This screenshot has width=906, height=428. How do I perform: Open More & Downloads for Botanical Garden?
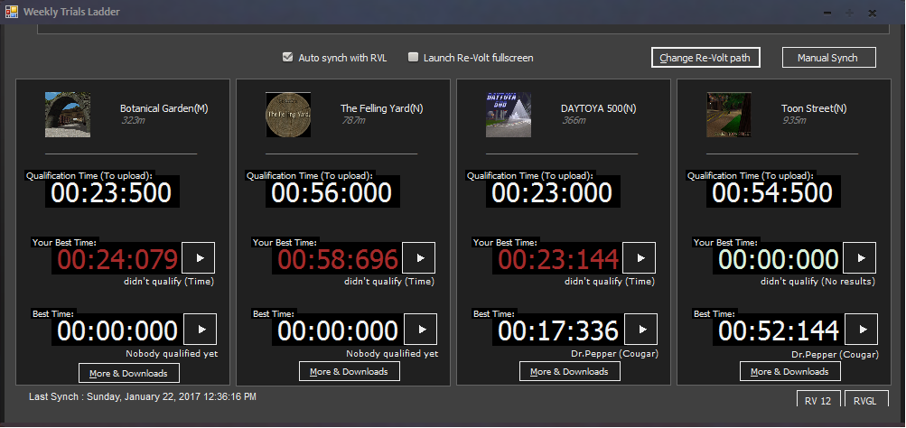click(x=129, y=373)
